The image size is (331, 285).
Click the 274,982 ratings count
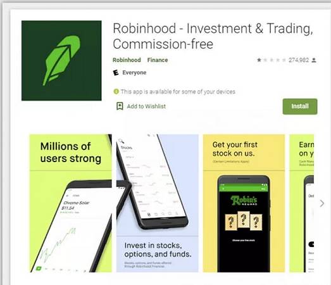[x=299, y=60]
